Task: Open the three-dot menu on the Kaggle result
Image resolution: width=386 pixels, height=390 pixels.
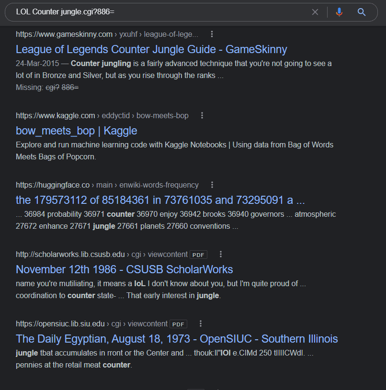Action: tap(202, 115)
